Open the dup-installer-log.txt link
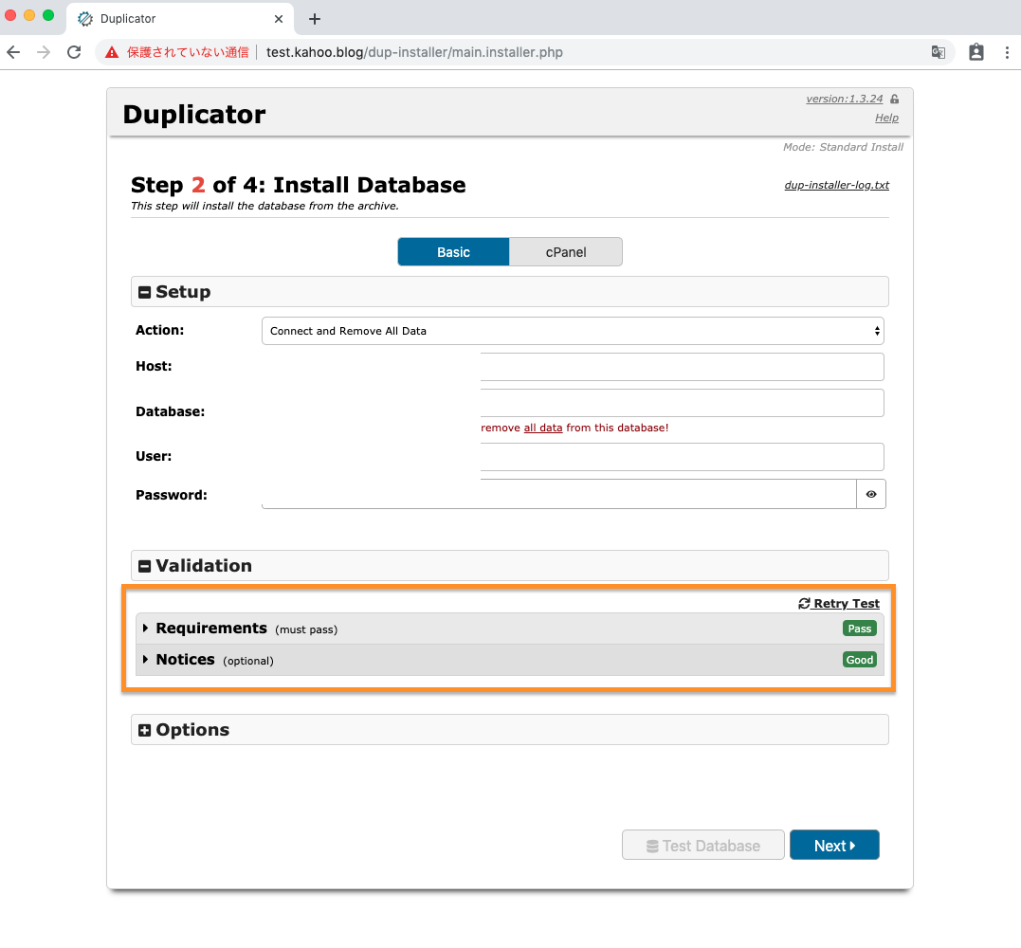The width and height of the screenshot is (1021, 948). tap(836, 185)
